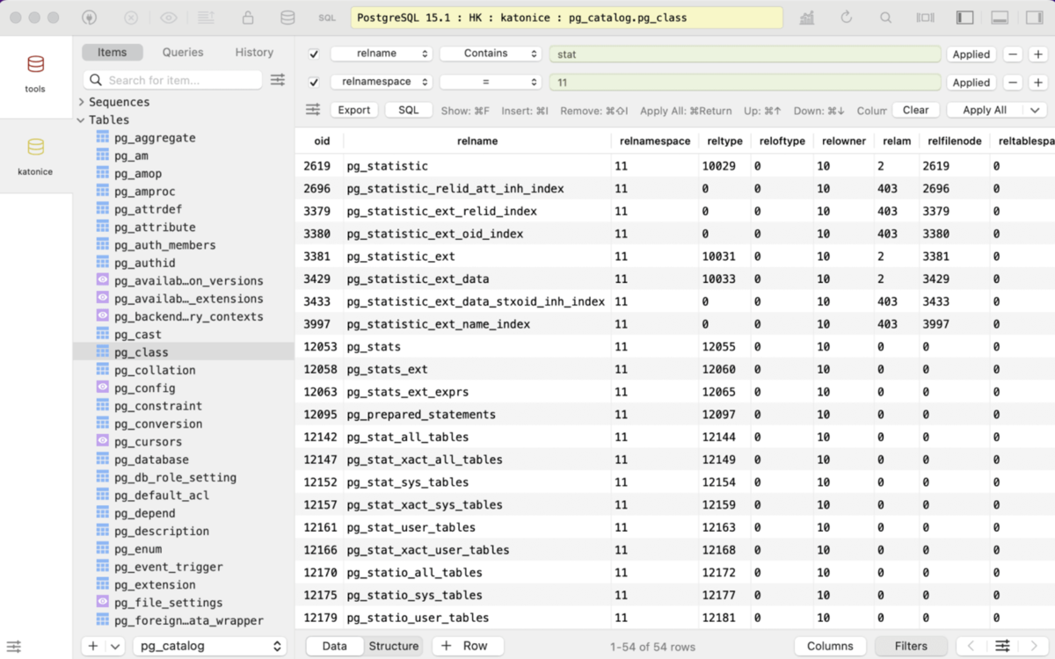
Task: Open the SQL editor from the title bar
Action: coord(326,17)
